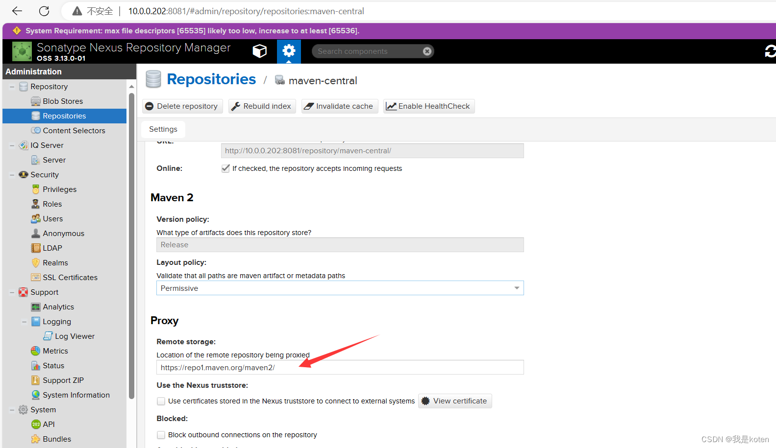The image size is (776, 448).
Task: Click the Log Viewer icon
Action: click(48, 336)
